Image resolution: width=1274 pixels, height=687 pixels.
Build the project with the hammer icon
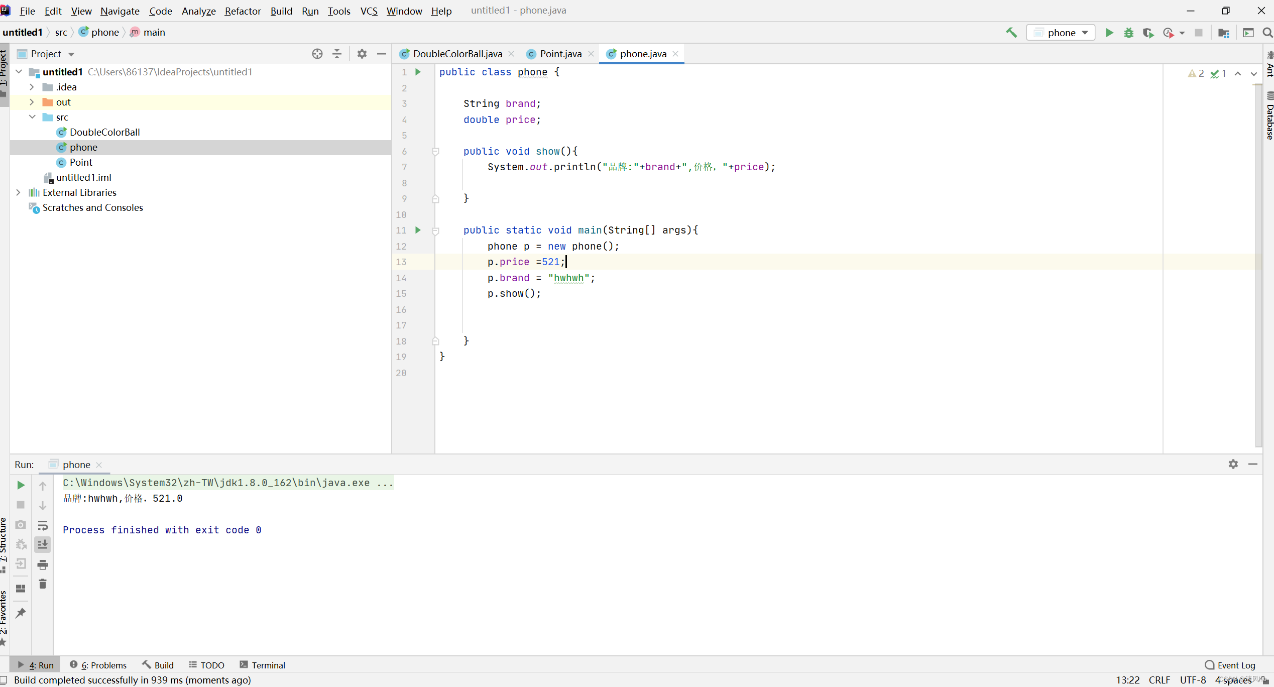pos(1011,32)
